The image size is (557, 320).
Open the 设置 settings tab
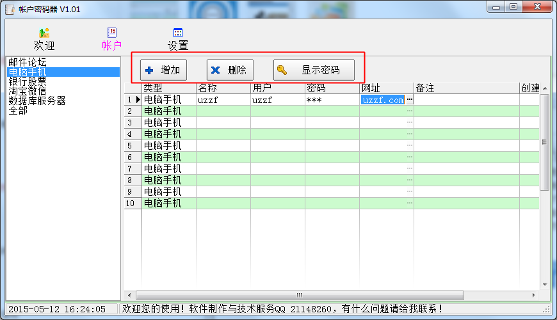point(178,39)
